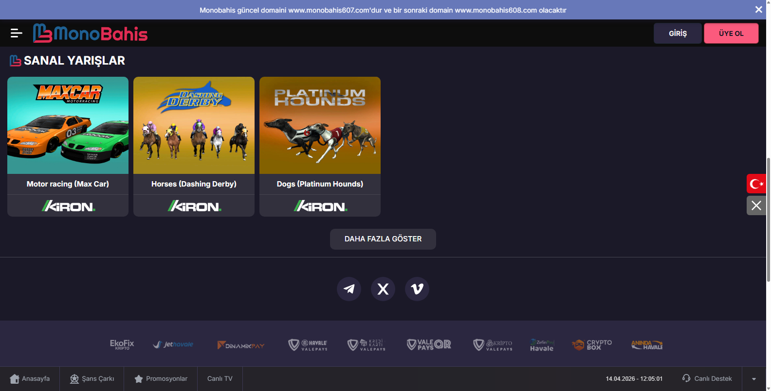
Task: Open the Platinum Hounds dogs thumbnail
Action: pos(320,125)
